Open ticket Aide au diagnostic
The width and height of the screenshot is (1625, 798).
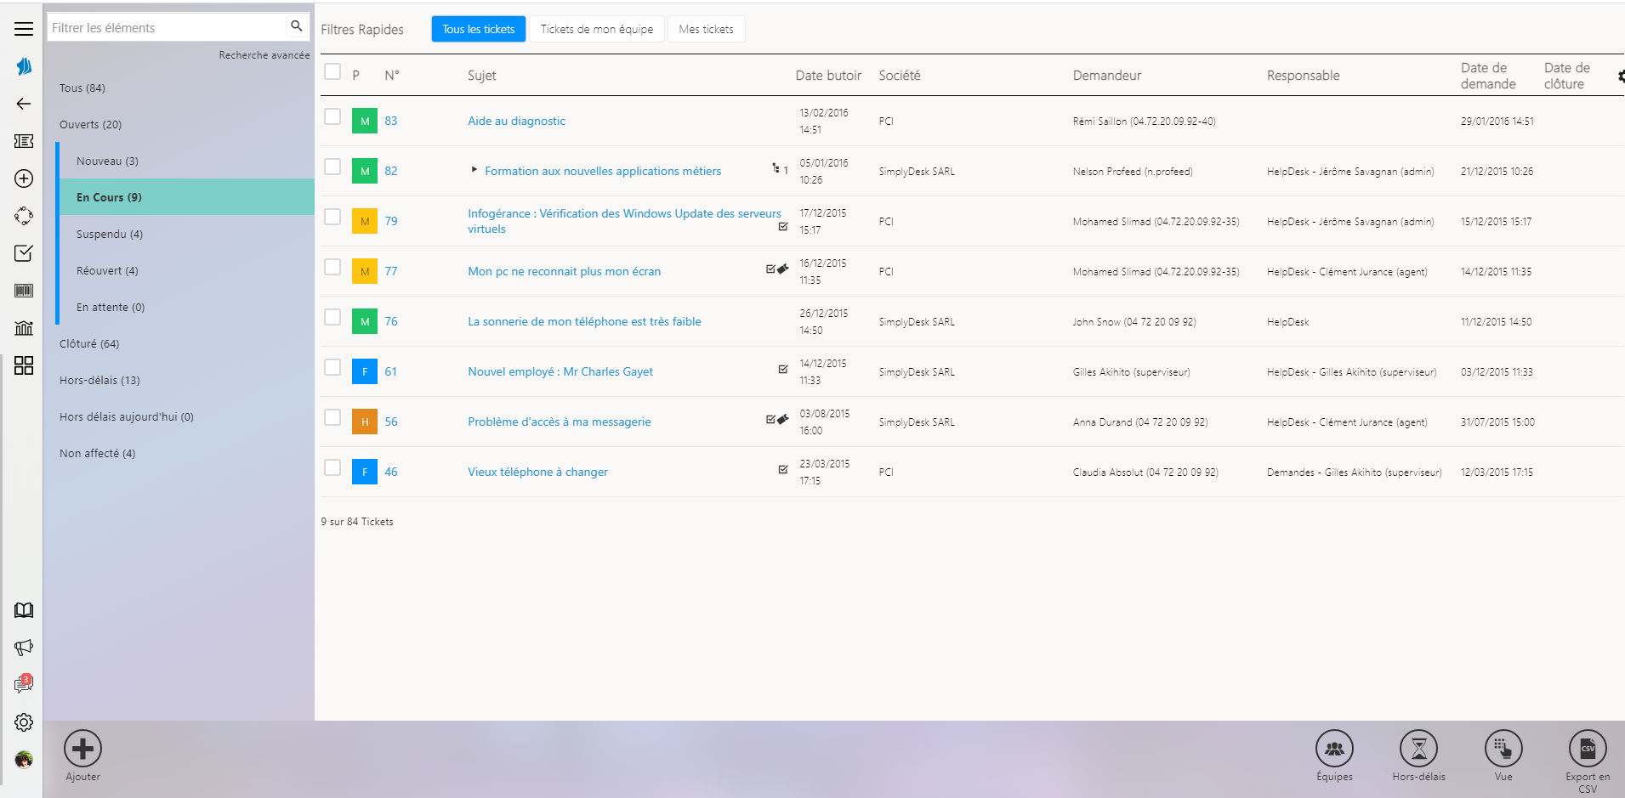516,121
